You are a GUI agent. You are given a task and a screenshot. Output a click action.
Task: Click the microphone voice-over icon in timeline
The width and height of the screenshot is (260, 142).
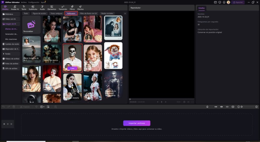pyautogui.click(x=207, y=107)
